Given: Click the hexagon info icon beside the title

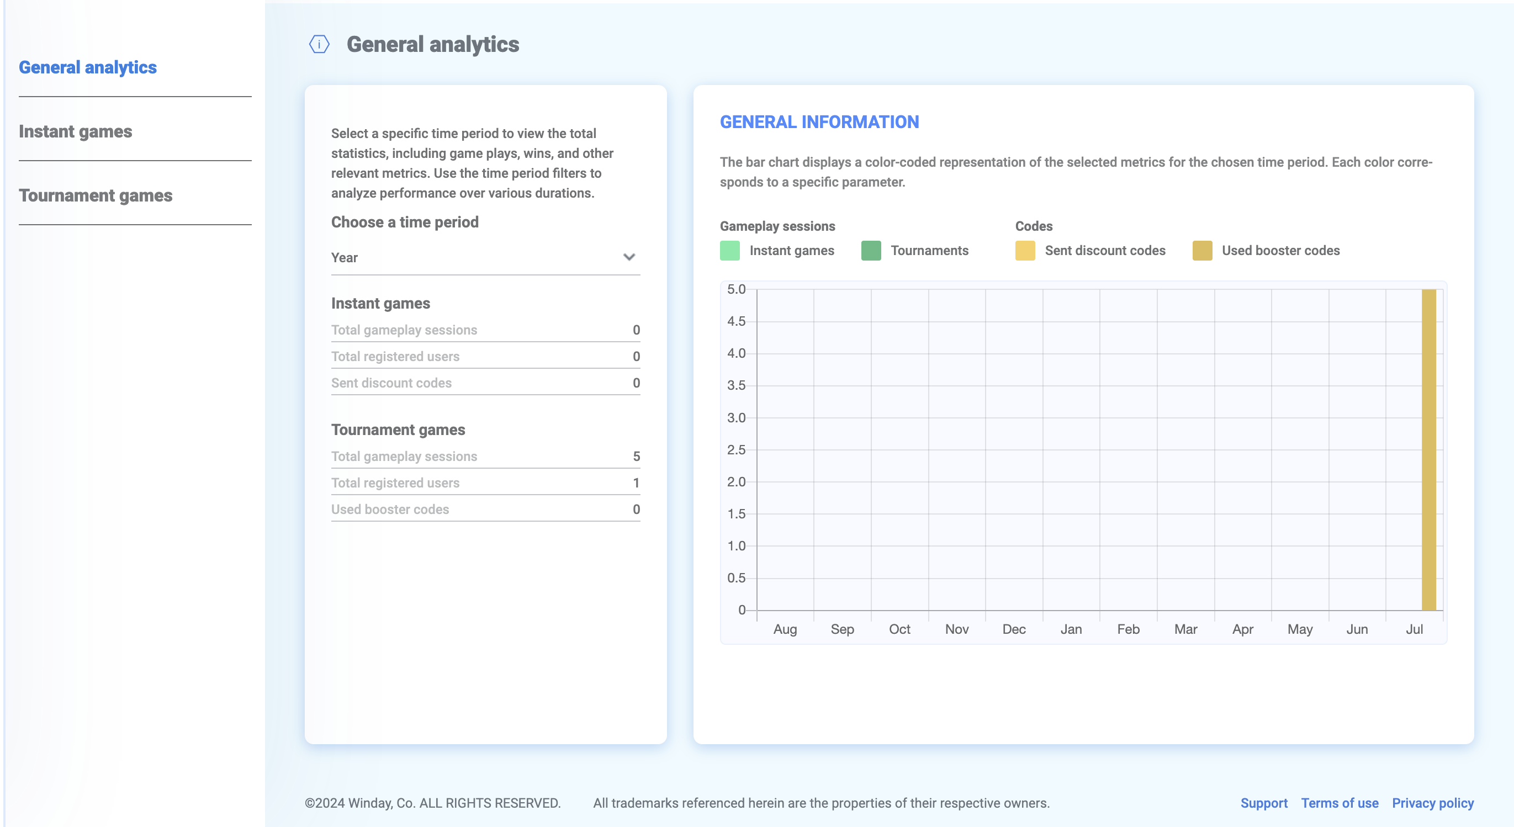Looking at the screenshot, I should click(319, 44).
